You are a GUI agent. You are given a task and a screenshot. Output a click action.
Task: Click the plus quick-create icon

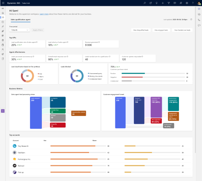(x=163, y=3)
